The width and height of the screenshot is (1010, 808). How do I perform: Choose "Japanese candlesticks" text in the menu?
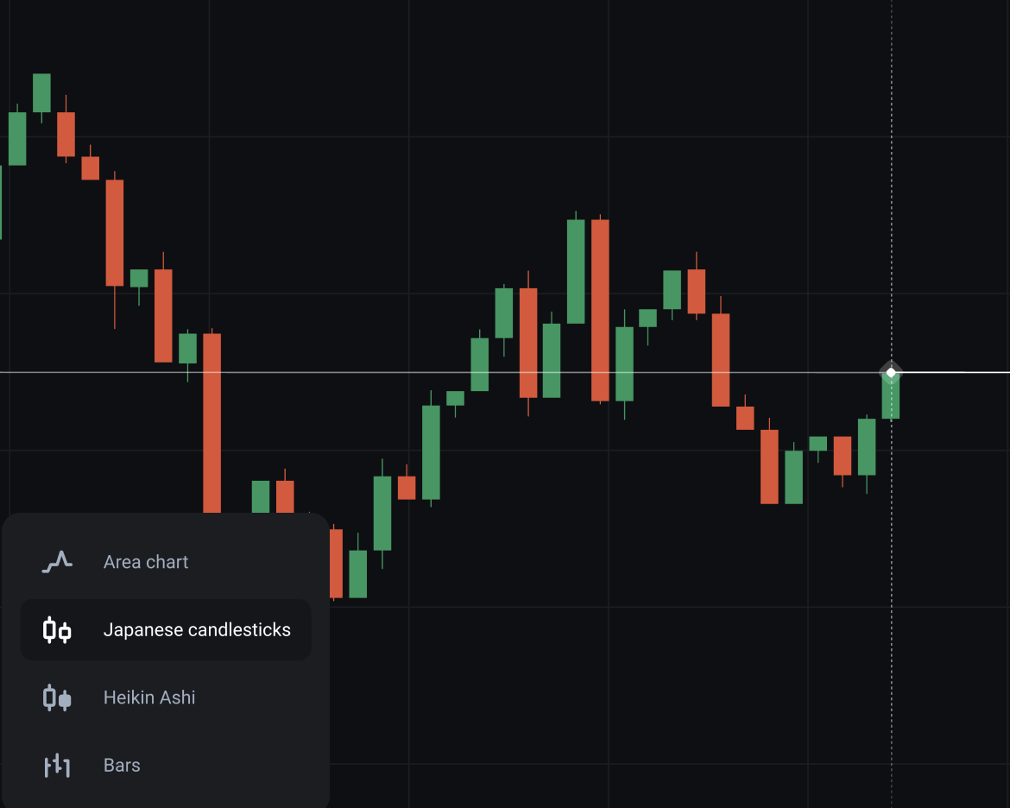[197, 630]
